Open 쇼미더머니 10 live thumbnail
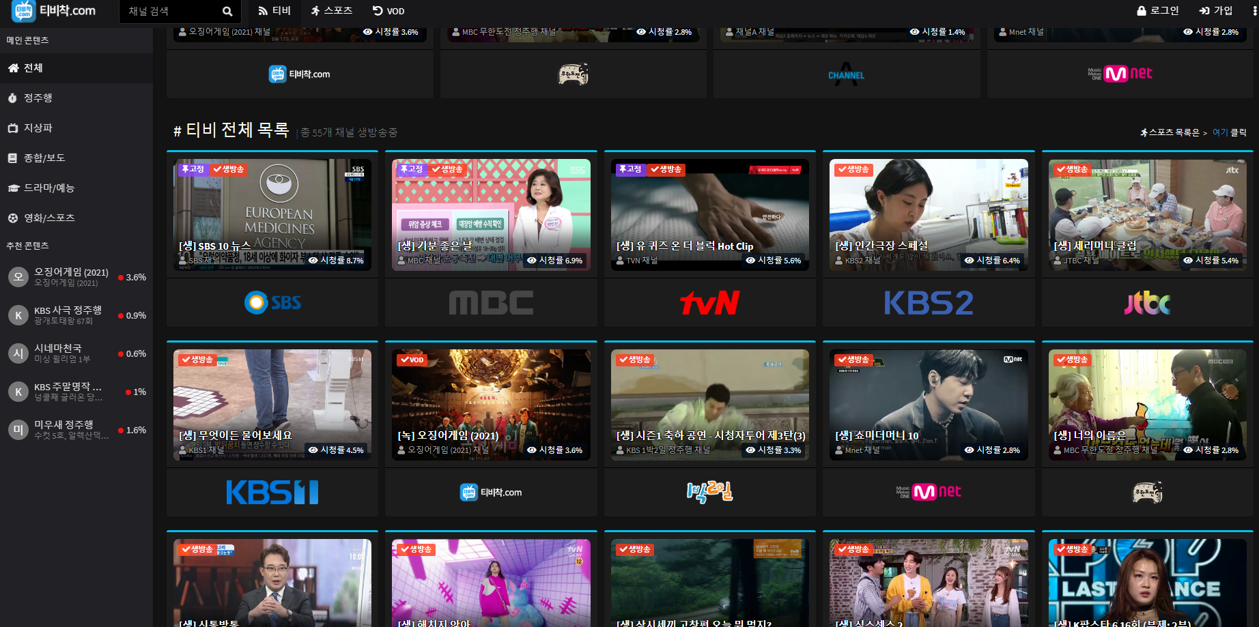This screenshot has width=1259, height=627. click(x=929, y=405)
